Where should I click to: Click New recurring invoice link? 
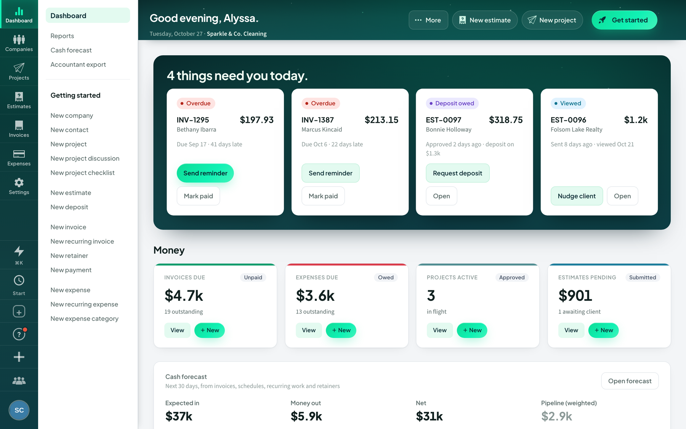click(x=82, y=241)
